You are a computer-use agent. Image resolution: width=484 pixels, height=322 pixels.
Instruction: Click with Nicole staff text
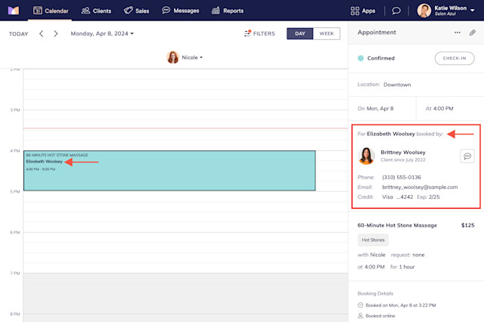371,255
